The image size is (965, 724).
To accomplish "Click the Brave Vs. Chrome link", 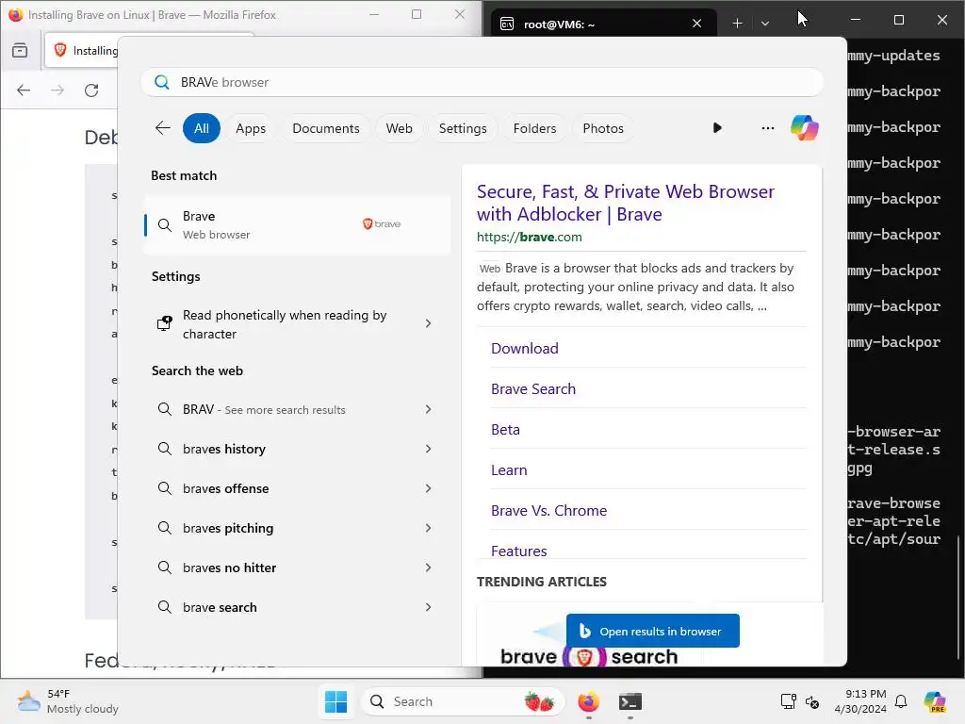I will coord(548,510).
